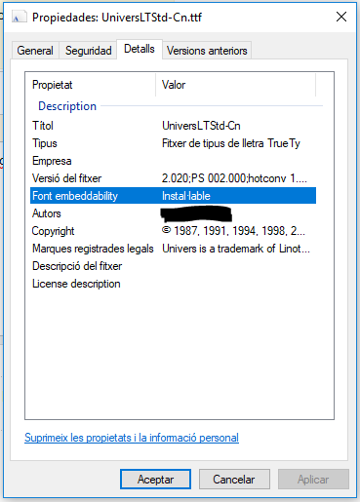
Task: Click the font file icon in title bar
Action: (20, 17)
